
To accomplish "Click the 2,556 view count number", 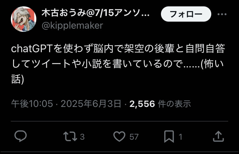I will [142, 104].
